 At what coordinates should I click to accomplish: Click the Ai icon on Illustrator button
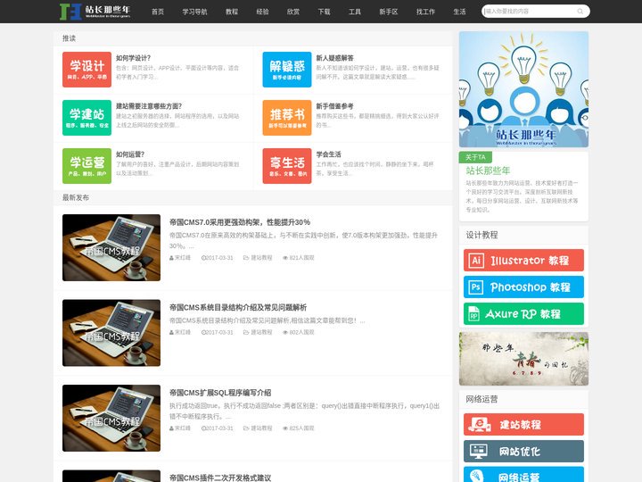tap(476, 261)
